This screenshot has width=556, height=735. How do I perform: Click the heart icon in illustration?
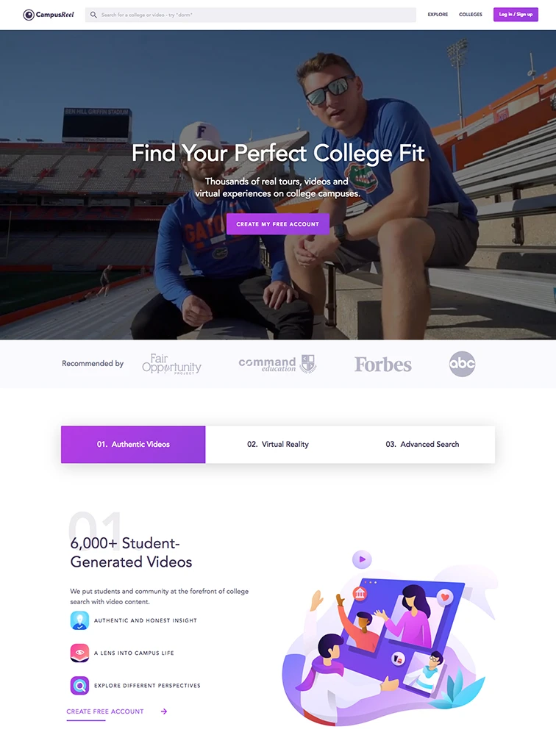pos(445,597)
